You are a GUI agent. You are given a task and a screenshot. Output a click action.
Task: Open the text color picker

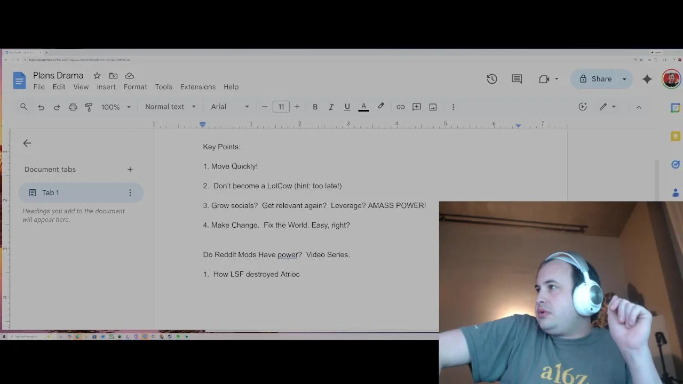(x=363, y=107)
